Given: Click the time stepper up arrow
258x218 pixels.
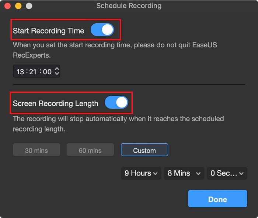Looking at the screenshot, I should 57,69.
